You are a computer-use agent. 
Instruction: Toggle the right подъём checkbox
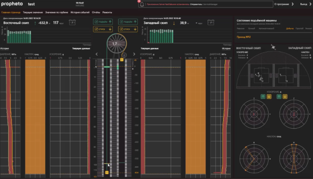[121, 22]
